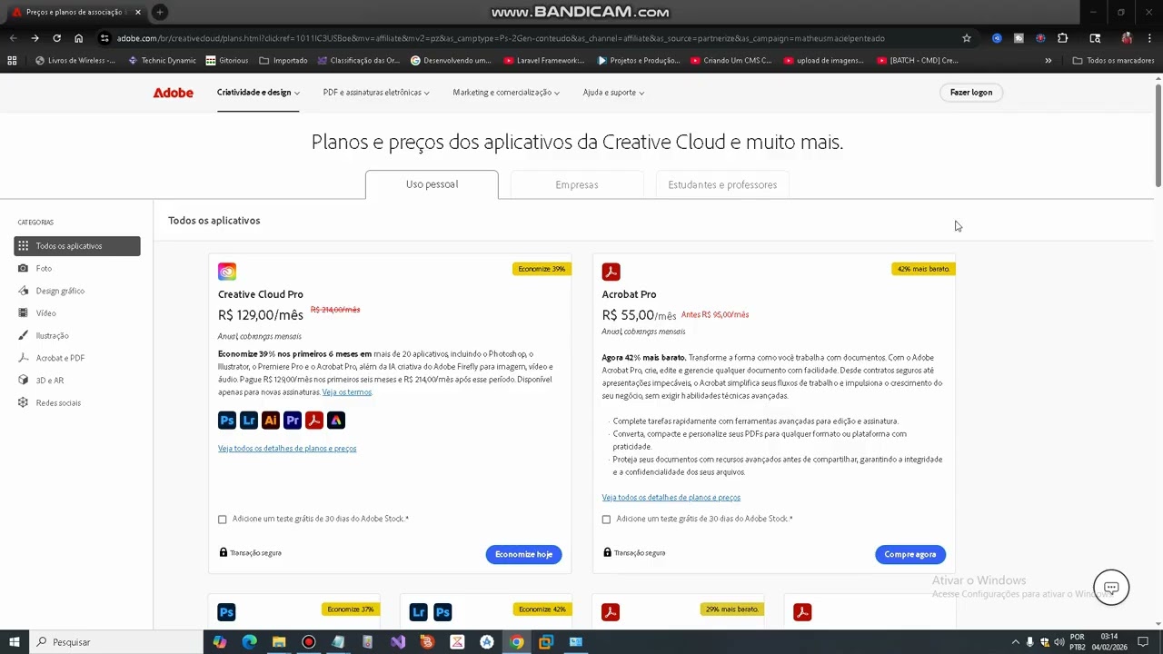Expand the Criatividade e design menu

[x=258, y=93]
